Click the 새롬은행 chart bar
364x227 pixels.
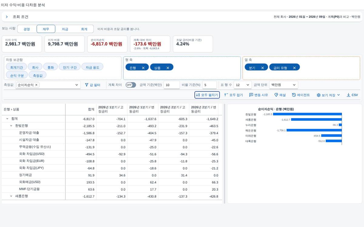click(x=316, y=120)
